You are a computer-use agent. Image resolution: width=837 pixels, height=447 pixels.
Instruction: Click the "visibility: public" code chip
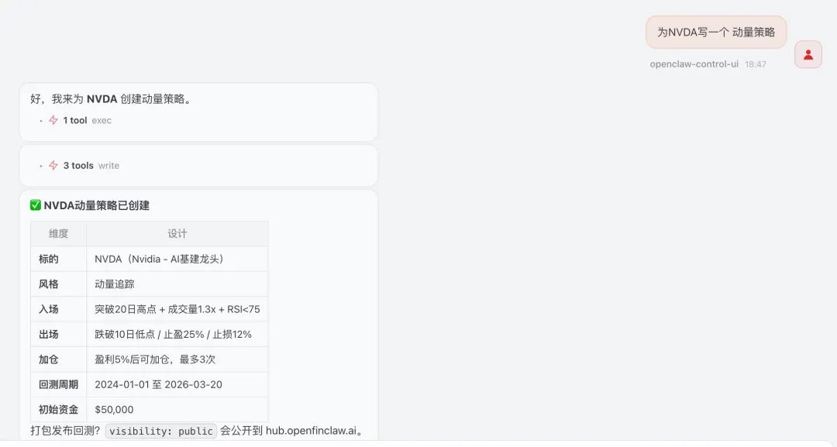161,431
